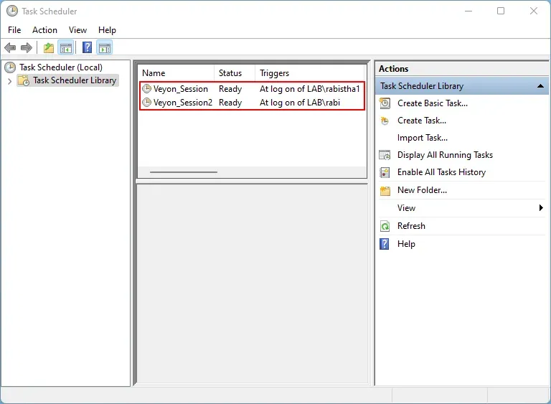
Task: Open the Action menu
Action: tap(44, 30)
